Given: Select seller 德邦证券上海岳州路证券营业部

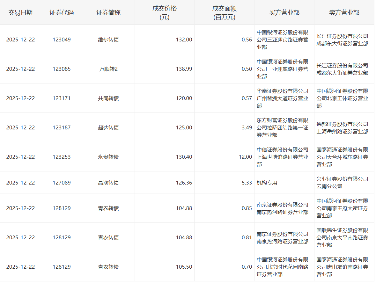Looking at the screenshot, I should point(342,128).
